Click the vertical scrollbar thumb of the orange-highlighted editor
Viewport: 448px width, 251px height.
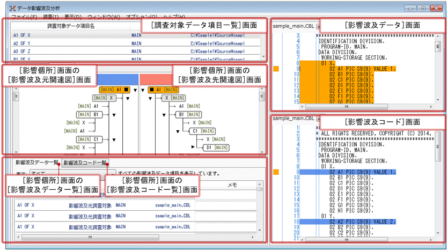coord(438,46)
